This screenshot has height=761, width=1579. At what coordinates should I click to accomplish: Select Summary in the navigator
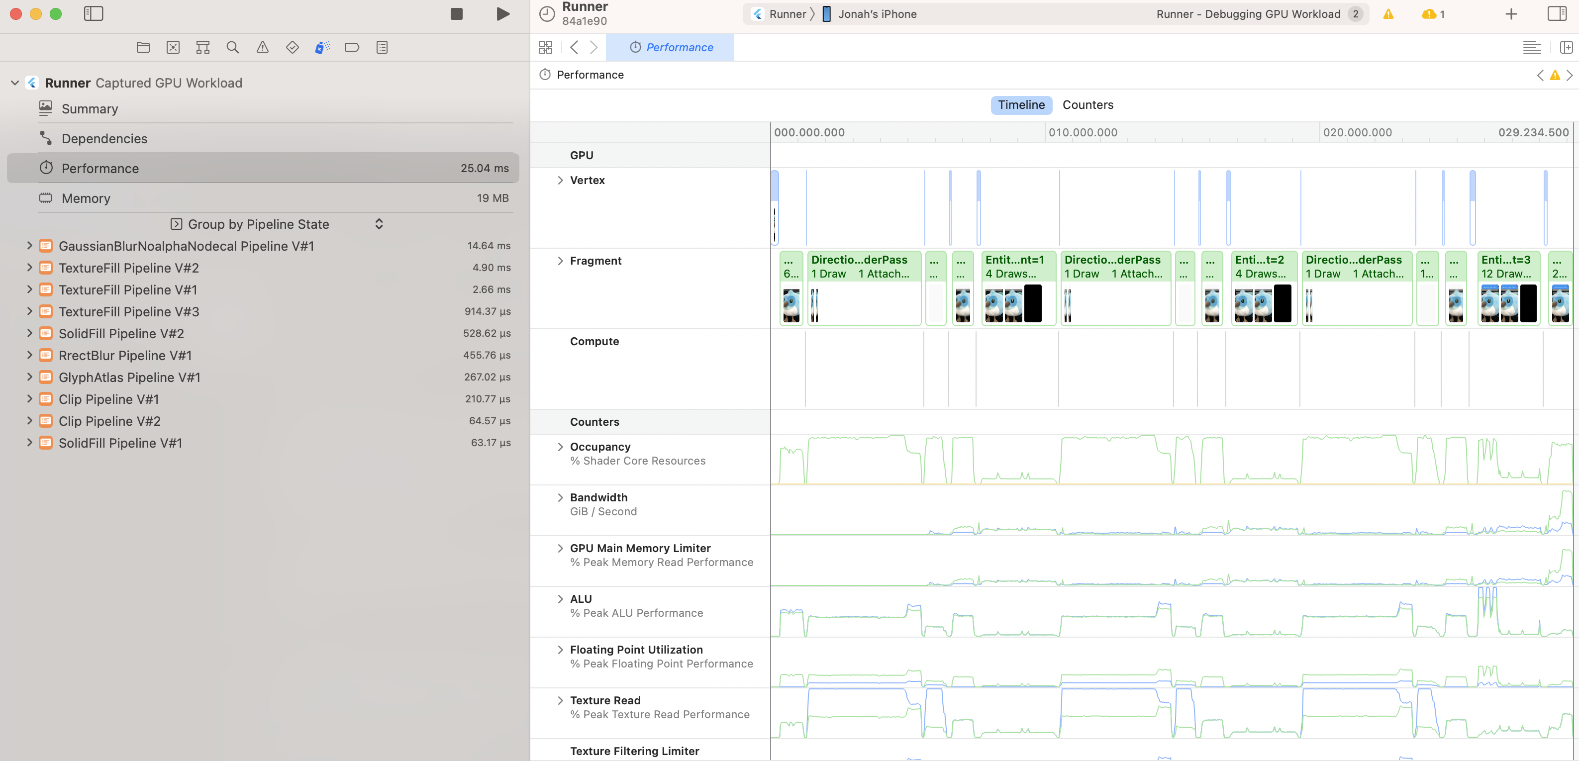coord(90,109)
